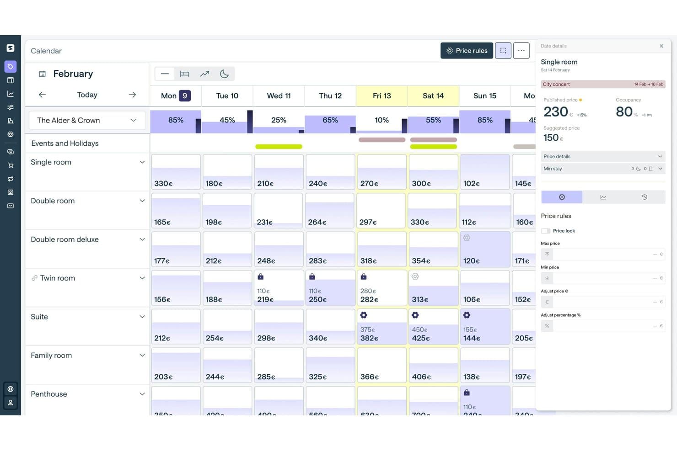Viewport: 677px width, 451px height.
Task: Open the history clock tab in details
Action: tap(644, 197)
